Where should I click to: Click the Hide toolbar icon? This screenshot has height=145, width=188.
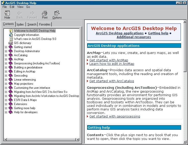tap(7, 13)
